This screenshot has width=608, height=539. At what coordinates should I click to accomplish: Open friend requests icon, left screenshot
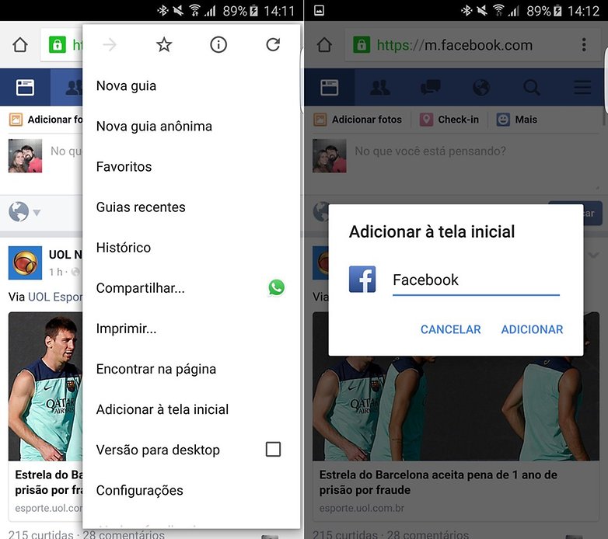[x=74, y=88]
